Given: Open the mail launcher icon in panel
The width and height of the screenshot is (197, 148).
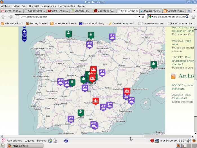Looking at the screenshot, I should click(55, 141).
